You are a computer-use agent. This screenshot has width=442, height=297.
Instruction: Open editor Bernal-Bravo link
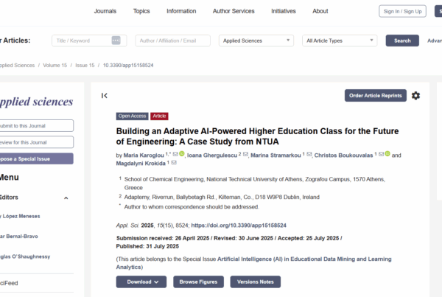tap(19, 237)
